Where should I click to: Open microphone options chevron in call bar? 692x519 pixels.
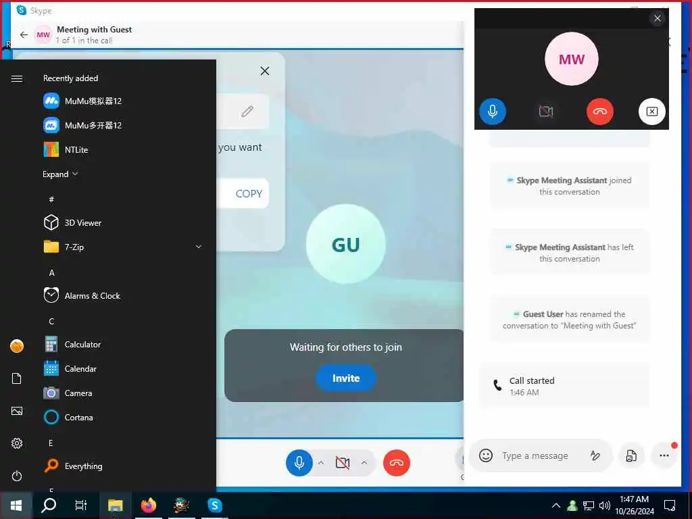click(x=321, y=462)
